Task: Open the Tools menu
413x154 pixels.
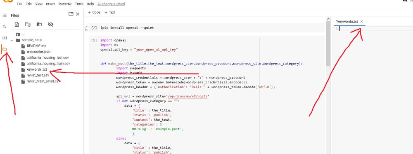Action: (79, 4)
